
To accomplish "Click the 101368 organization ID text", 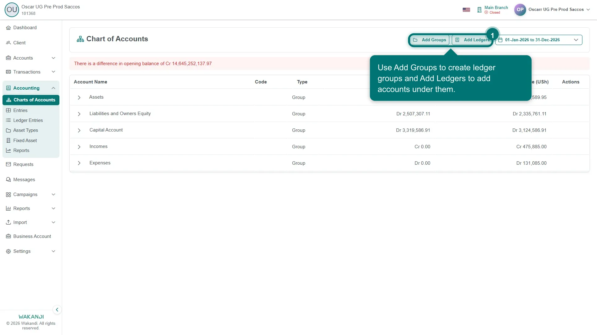I will click(x=28, y=14).
